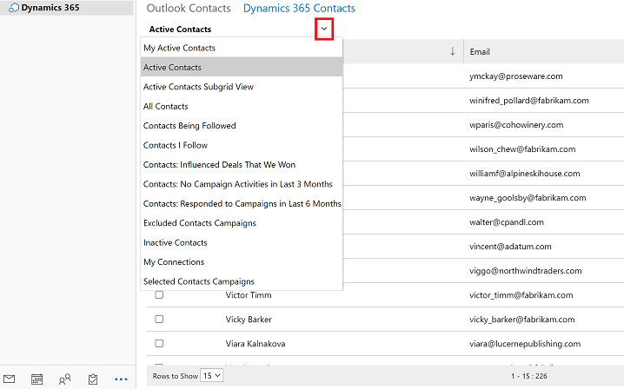Choose My Connections view

tap(242, 262)
